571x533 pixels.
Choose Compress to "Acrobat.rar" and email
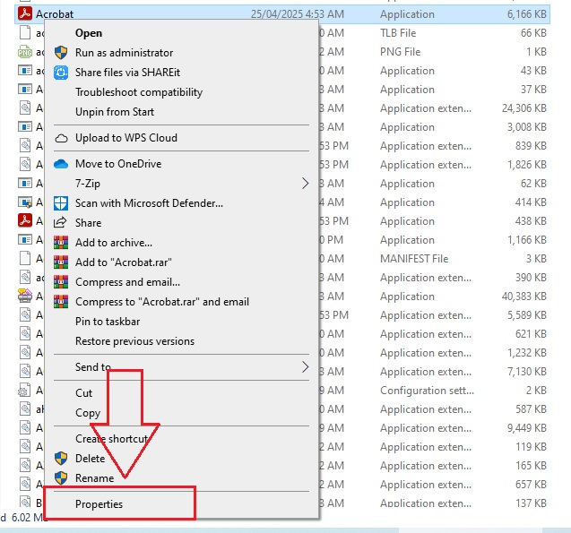(x=162, y=302)
